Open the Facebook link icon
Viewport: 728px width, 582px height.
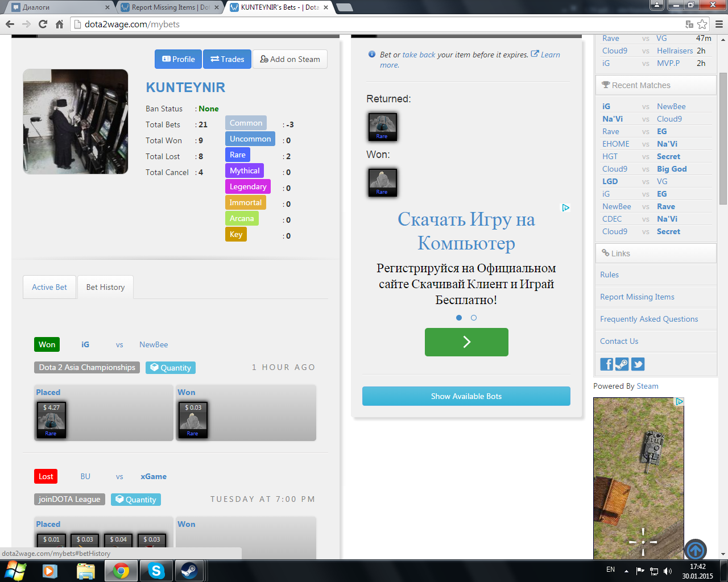pyautogui.click(x=607, y=364)
